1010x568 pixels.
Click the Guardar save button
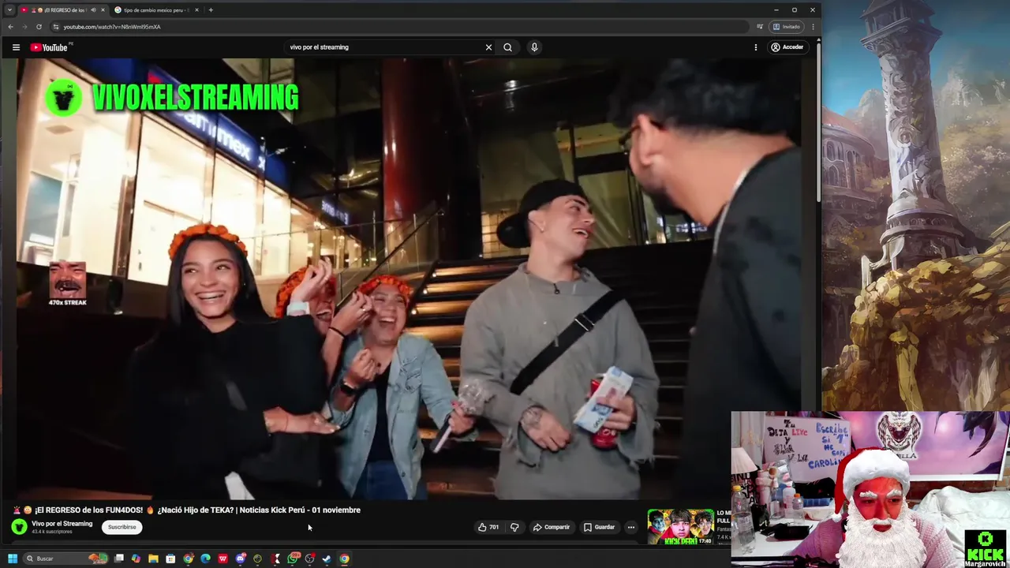(599, 527)
